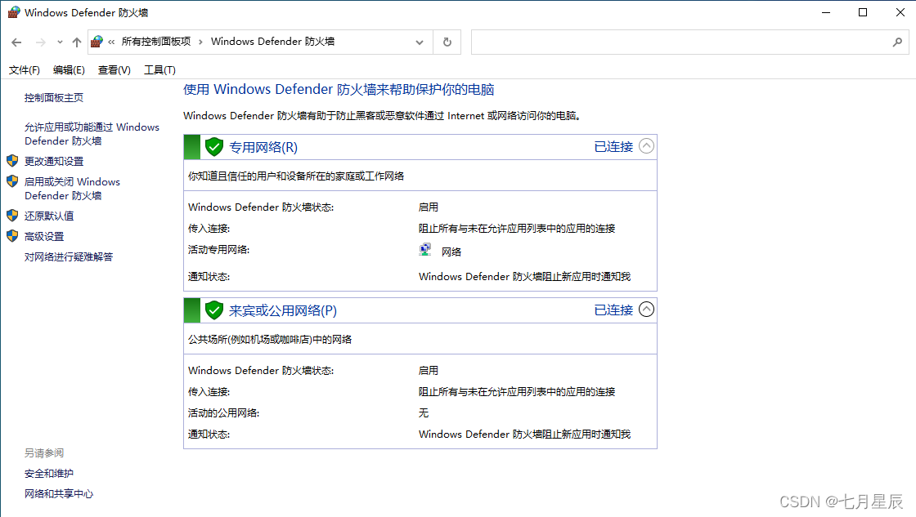Screen dimensions: 916x517
Task: Click shield icon beside 更改通知设置
Action: [12, 160]
